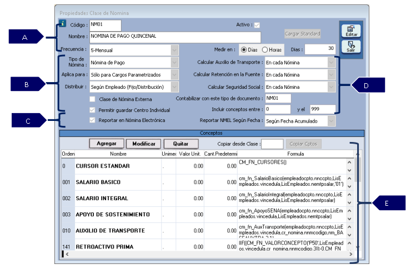This screenshot has height=269, width=416.
Task: Click the Editar button icon
Action: (x=351, y=31)
